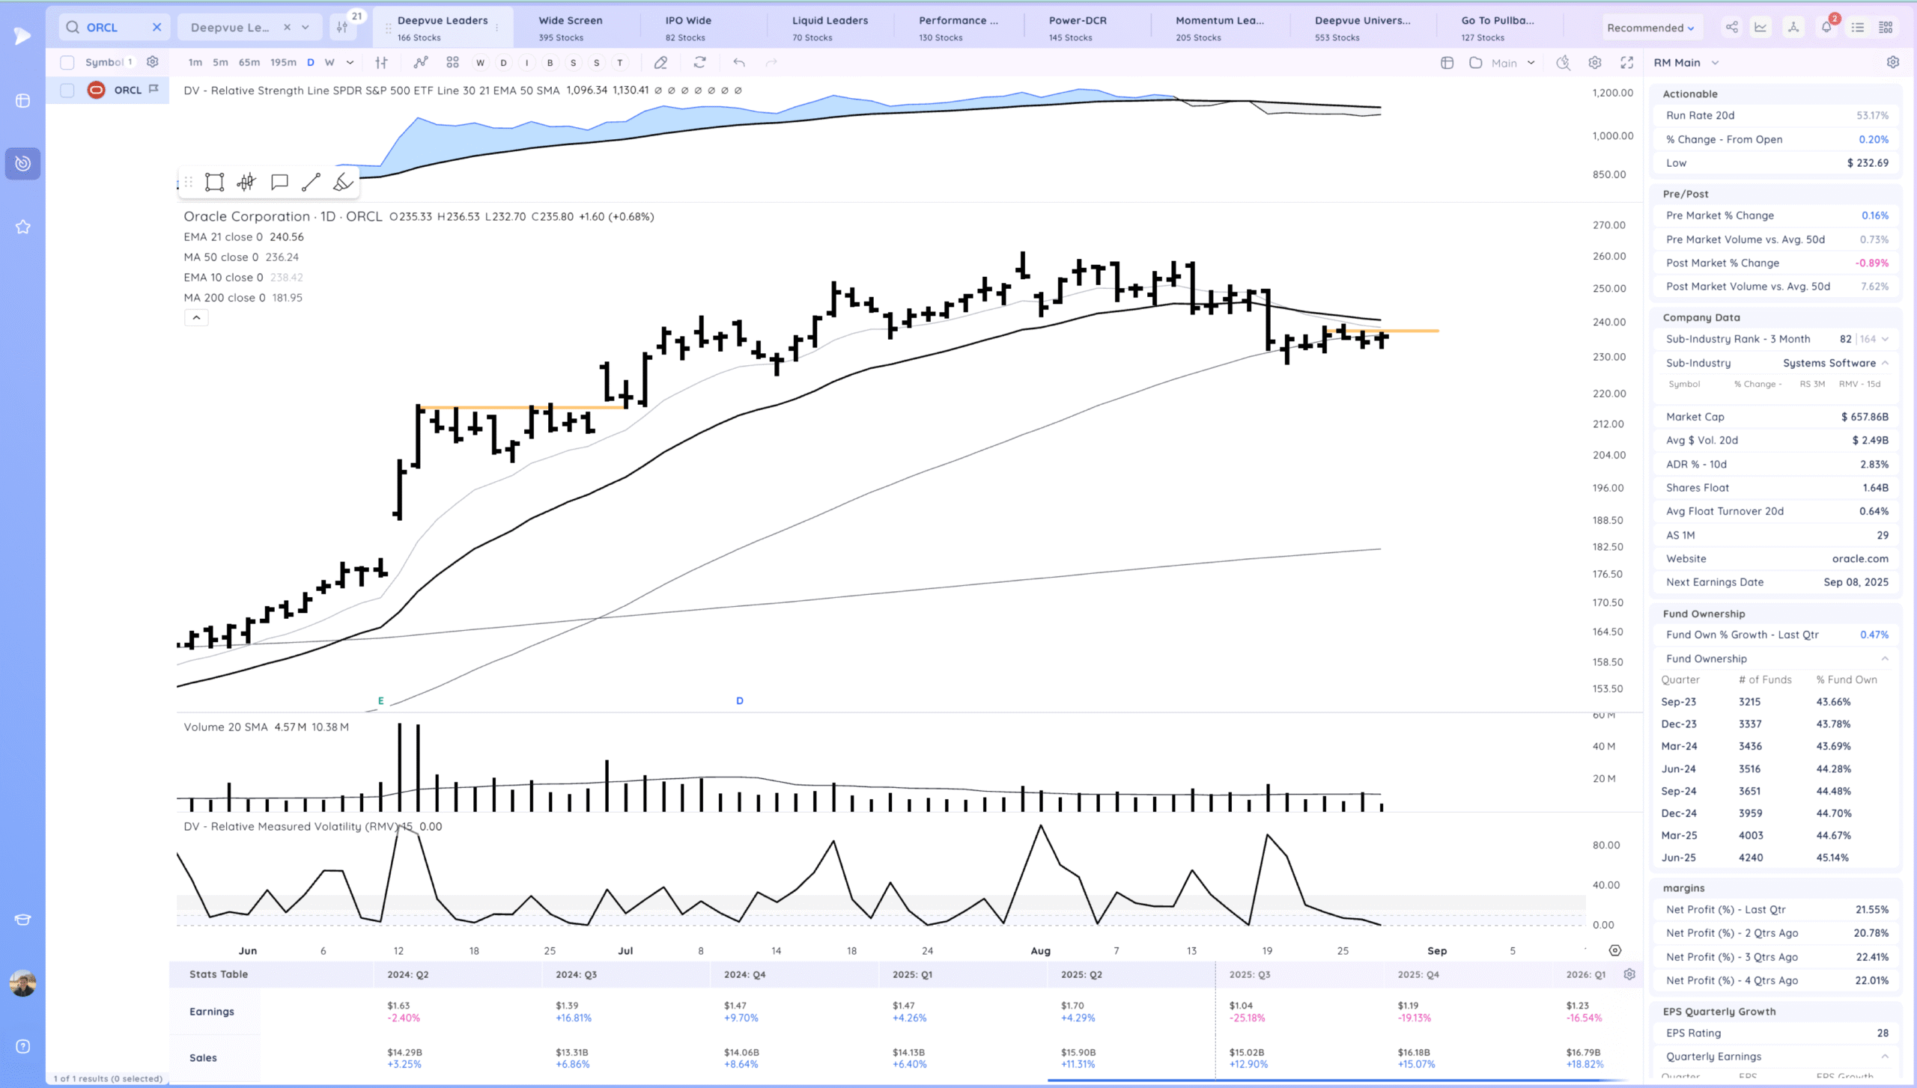Open the oracle.com website link

point(1859,558)
